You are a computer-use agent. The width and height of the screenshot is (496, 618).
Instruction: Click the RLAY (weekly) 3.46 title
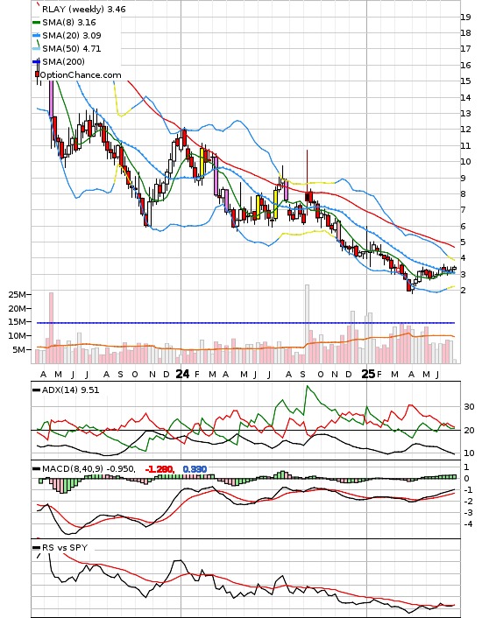[x=83, y=9]
